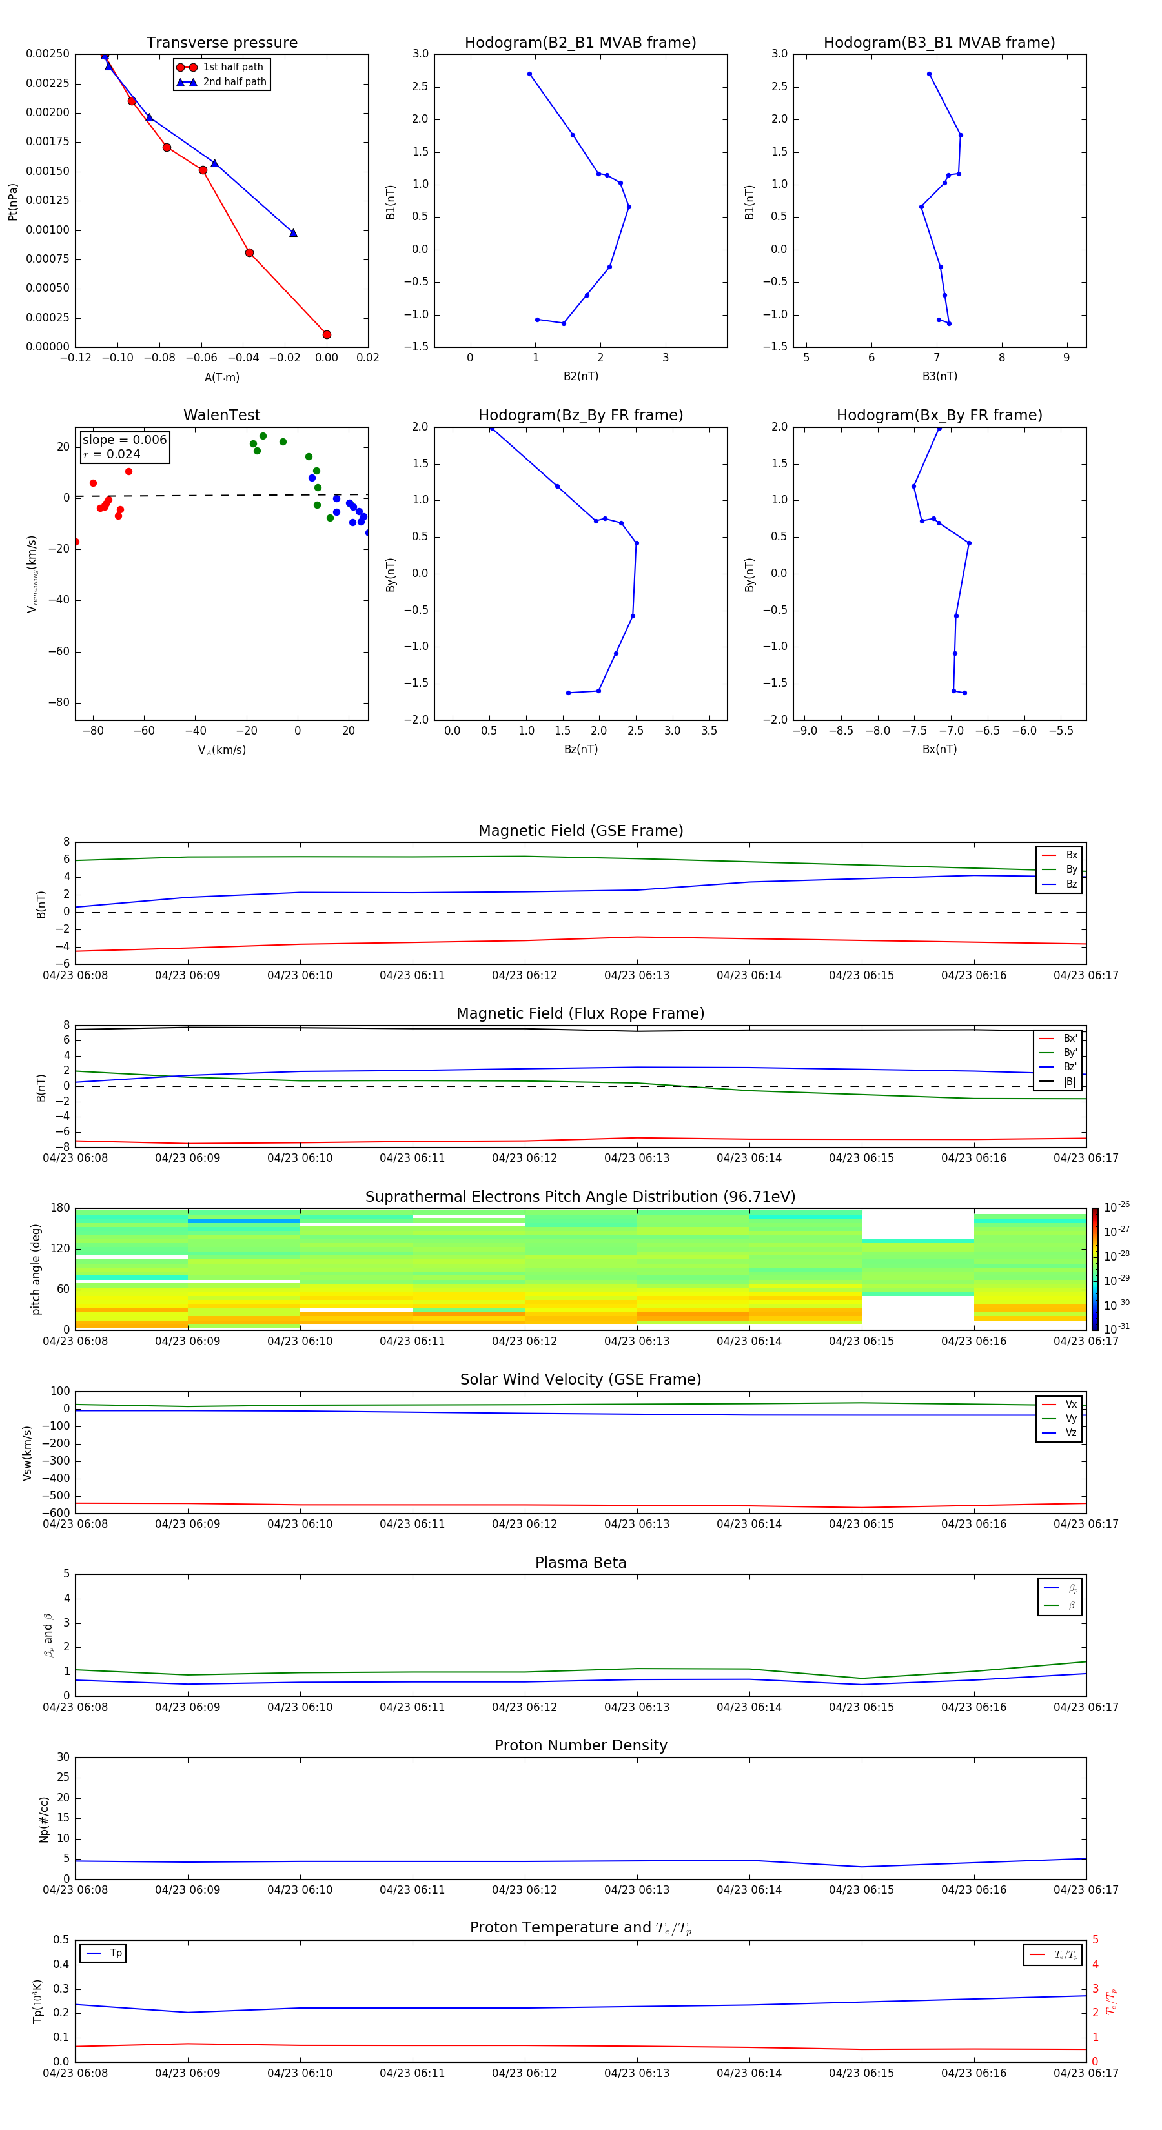Screen dimensions: 1162x2130
Task: Click the 'Proton Number Density' title
Action: tap(580, 1745)
